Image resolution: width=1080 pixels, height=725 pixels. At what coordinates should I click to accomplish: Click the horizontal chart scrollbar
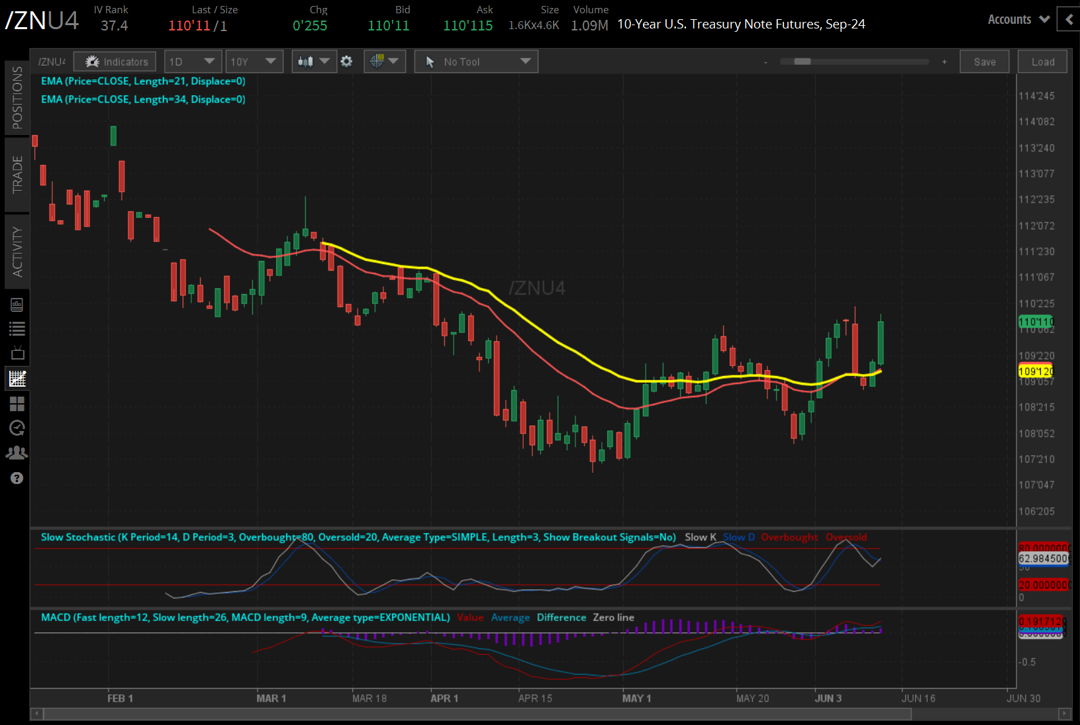pyautogui.click(x=477, y=714)
